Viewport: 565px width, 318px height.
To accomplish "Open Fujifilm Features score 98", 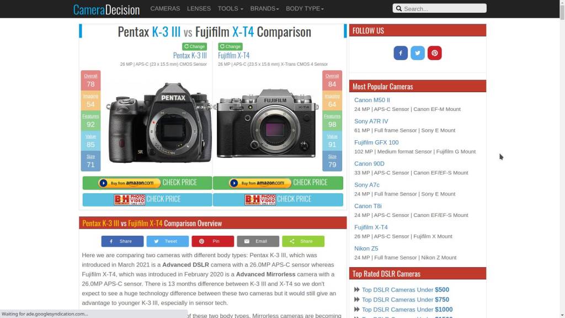I will pos(332,121).
